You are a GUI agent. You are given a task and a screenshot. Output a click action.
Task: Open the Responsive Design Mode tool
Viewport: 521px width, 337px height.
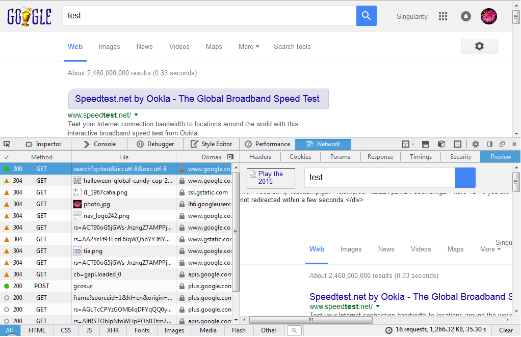[x=458, y=144]
